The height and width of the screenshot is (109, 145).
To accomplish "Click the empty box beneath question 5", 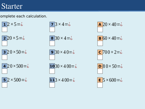I will [x=5, y=85].
